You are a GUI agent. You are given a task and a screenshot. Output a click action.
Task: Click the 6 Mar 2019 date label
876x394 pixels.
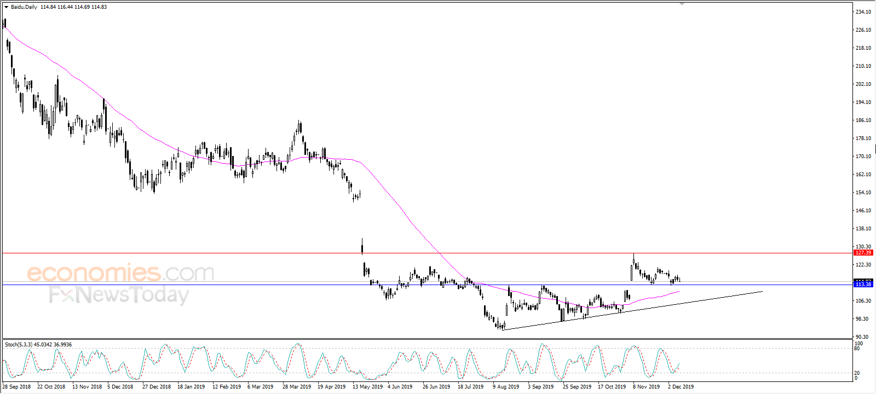pos(260,387)
